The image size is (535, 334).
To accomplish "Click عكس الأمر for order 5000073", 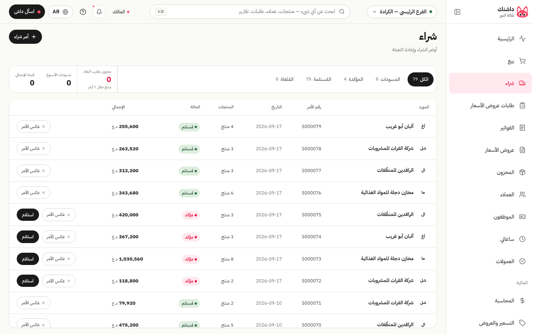I will [x=59, y=259].
